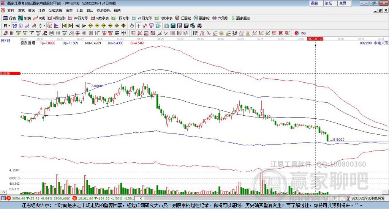The image size is (389, 209).
Task: Select the spiral drawing tool
Action: [38, 33]
